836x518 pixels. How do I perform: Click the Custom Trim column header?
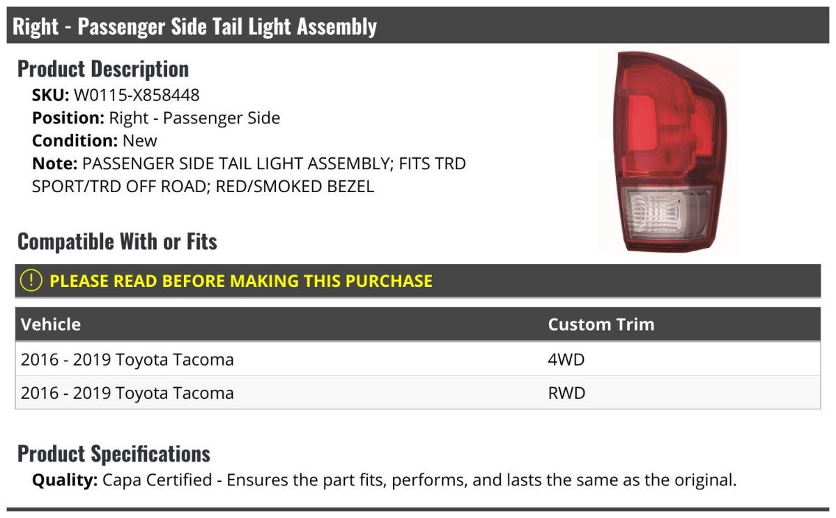601,324
